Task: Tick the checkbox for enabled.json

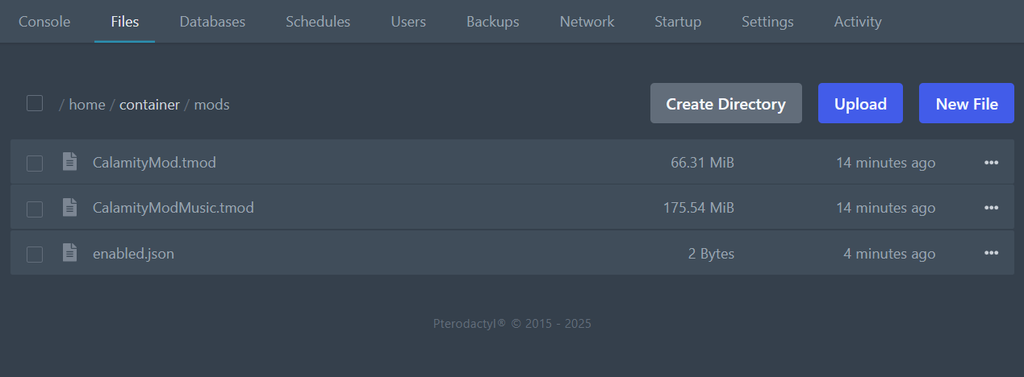Action: pos(35,254)
